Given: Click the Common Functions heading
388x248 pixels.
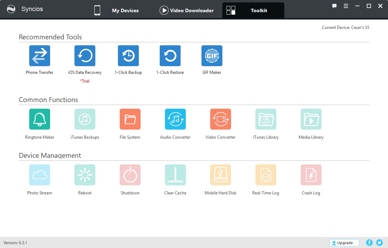Looking at the screenshot, I should click(48, 100).
